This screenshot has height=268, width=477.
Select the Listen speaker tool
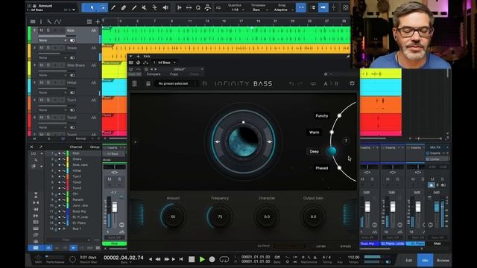pos(165,7)
